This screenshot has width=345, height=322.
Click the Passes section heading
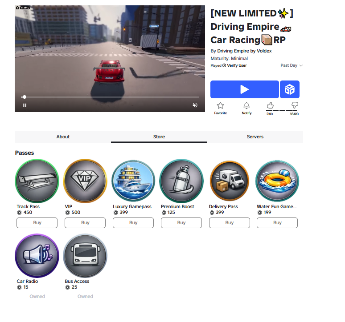pyautogui.click(x=25, y=153)
